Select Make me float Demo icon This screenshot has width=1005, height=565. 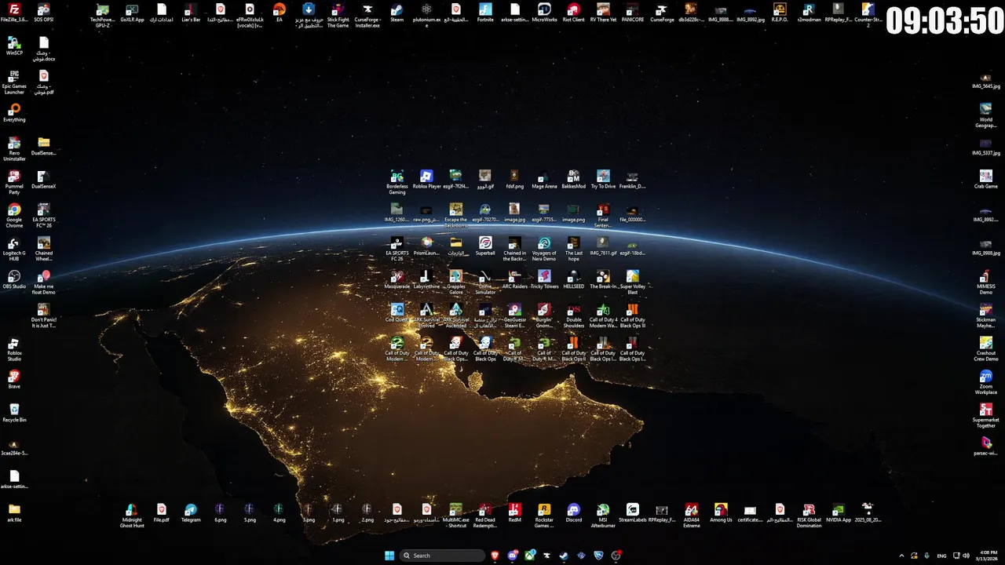(x=44, y=282)
